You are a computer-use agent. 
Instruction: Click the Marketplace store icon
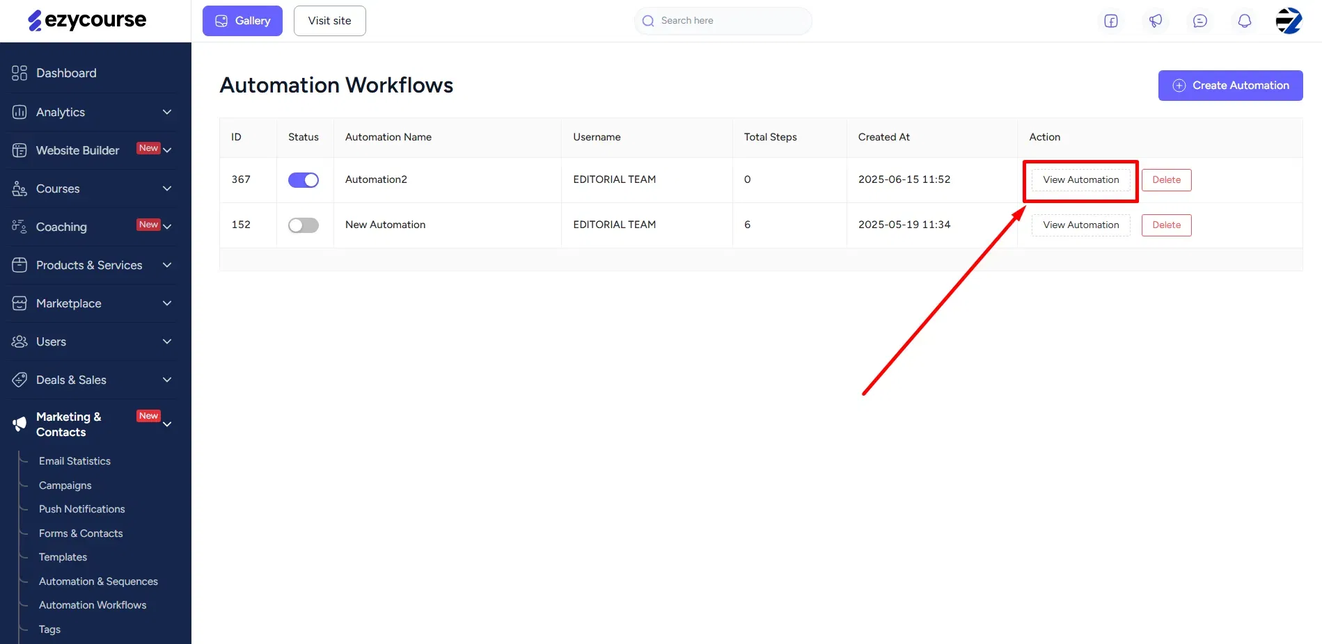click(19, 303)
